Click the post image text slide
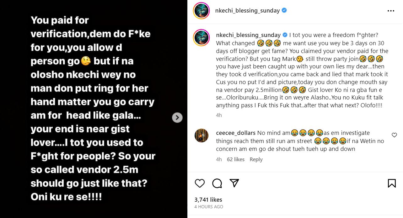 [94, 109]
